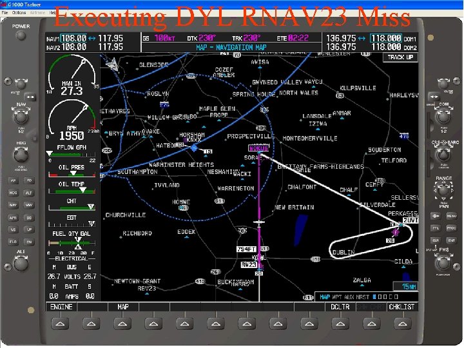Toggle the AP autopilot key
464x348 pixels.
(13, 180)
